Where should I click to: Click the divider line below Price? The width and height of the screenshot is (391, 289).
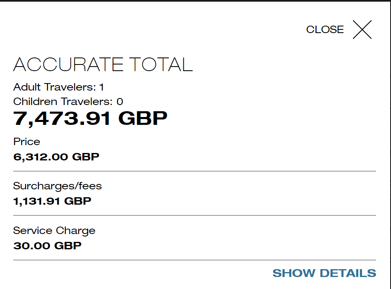pos(194,171)
